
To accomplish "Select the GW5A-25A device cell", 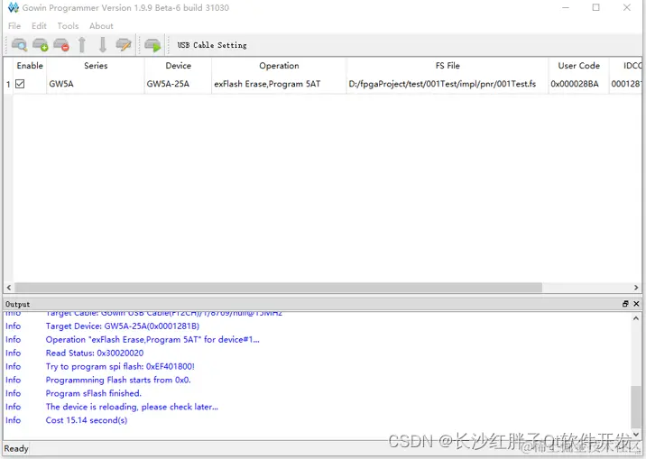I will 178,84.
